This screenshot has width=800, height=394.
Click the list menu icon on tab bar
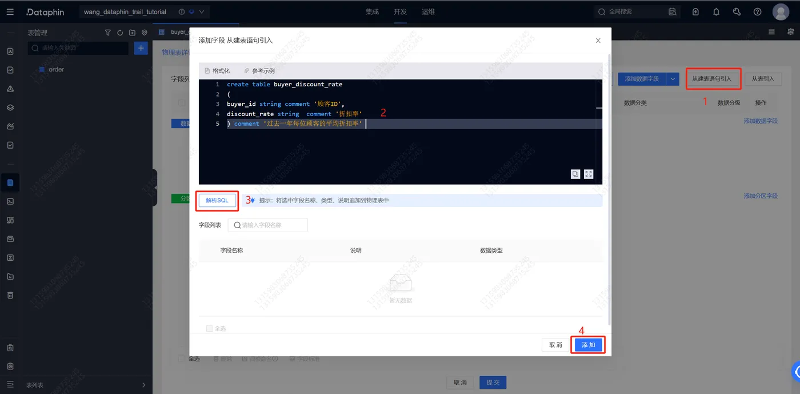771,32
